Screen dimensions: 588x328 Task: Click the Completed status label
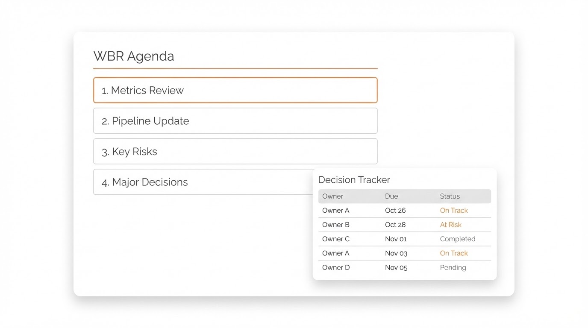click(x=458, y=239)
